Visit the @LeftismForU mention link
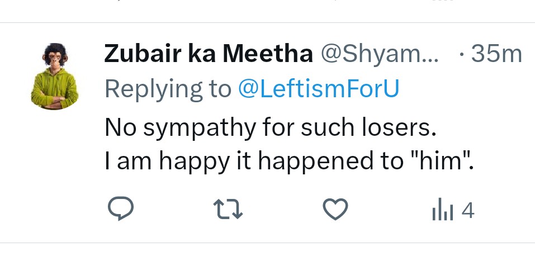The width and height of the screenshot is (535, 261). (x=319, y=88)
